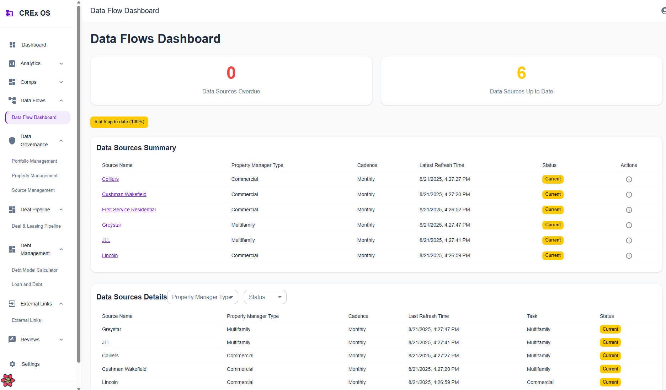Click the Dashboard grid icon in sidebar
The width and height of the screenshot is (666, 390).
[x=12, y=45]
